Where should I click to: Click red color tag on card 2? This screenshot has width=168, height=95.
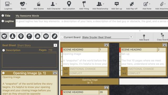[120, 50]
